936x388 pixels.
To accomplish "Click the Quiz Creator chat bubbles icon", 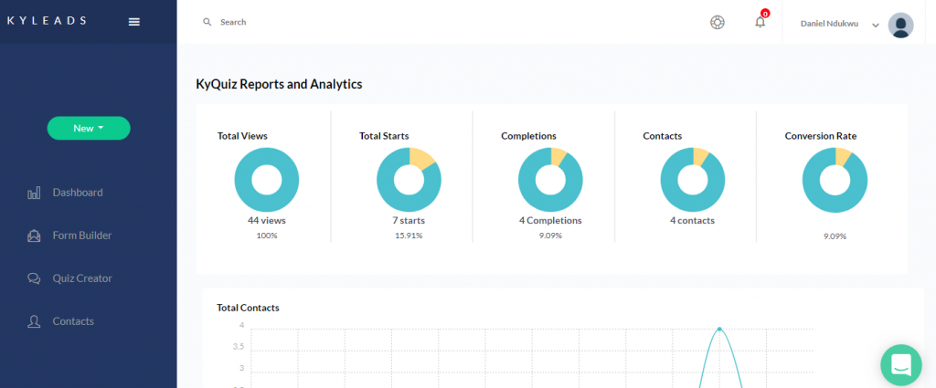I will [35, 278].
